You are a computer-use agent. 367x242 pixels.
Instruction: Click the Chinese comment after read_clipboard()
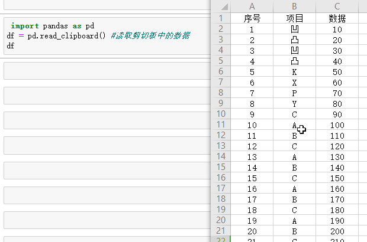pos(150,35)
